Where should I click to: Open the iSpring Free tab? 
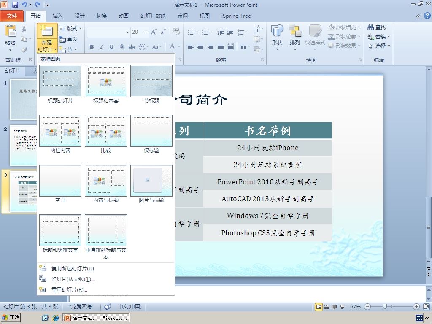tap(236, 16)
